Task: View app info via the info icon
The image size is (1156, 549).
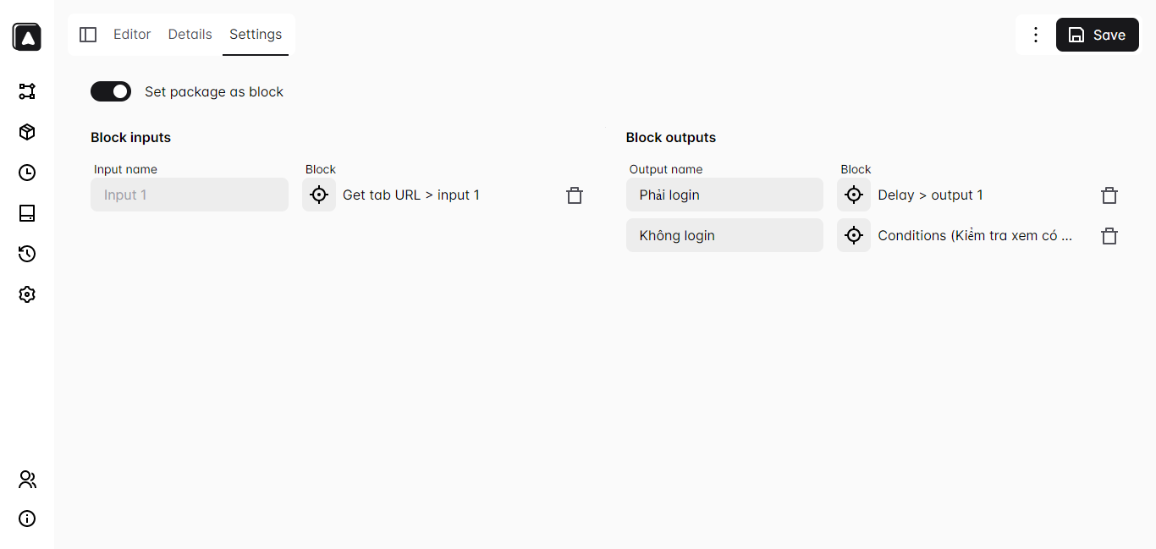Action: tap(26, 519)
